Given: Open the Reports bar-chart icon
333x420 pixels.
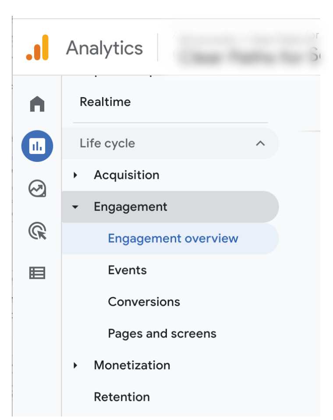Looking at the screenshot, I should pos(37,146).
